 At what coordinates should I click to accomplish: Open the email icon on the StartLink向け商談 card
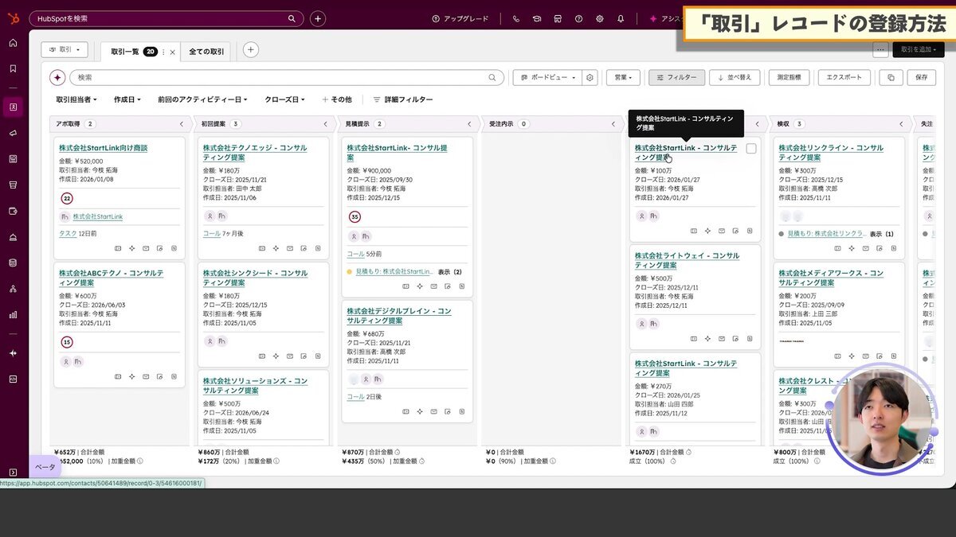point(146,248)
